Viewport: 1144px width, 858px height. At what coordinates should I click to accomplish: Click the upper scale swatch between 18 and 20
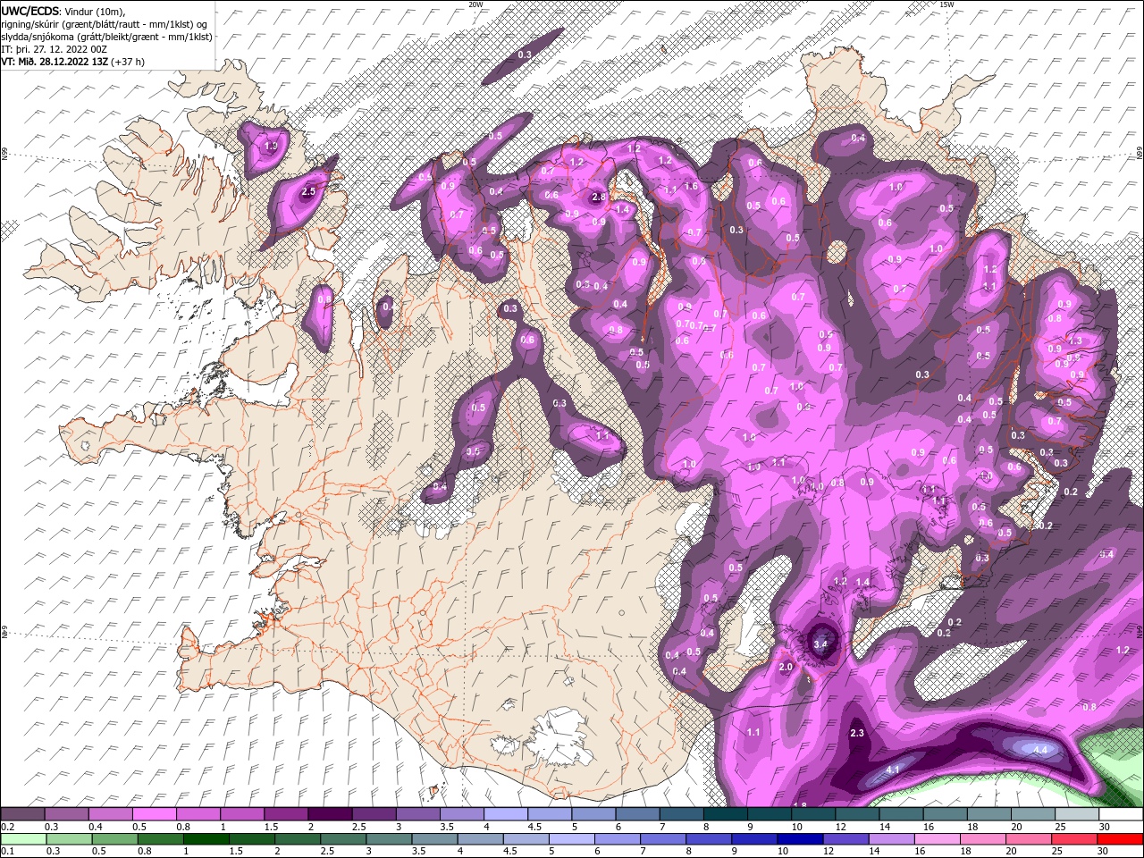pyautogui.click(x=988, y=814)
